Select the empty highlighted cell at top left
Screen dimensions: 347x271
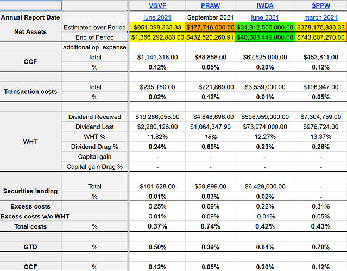click(30, 5)
